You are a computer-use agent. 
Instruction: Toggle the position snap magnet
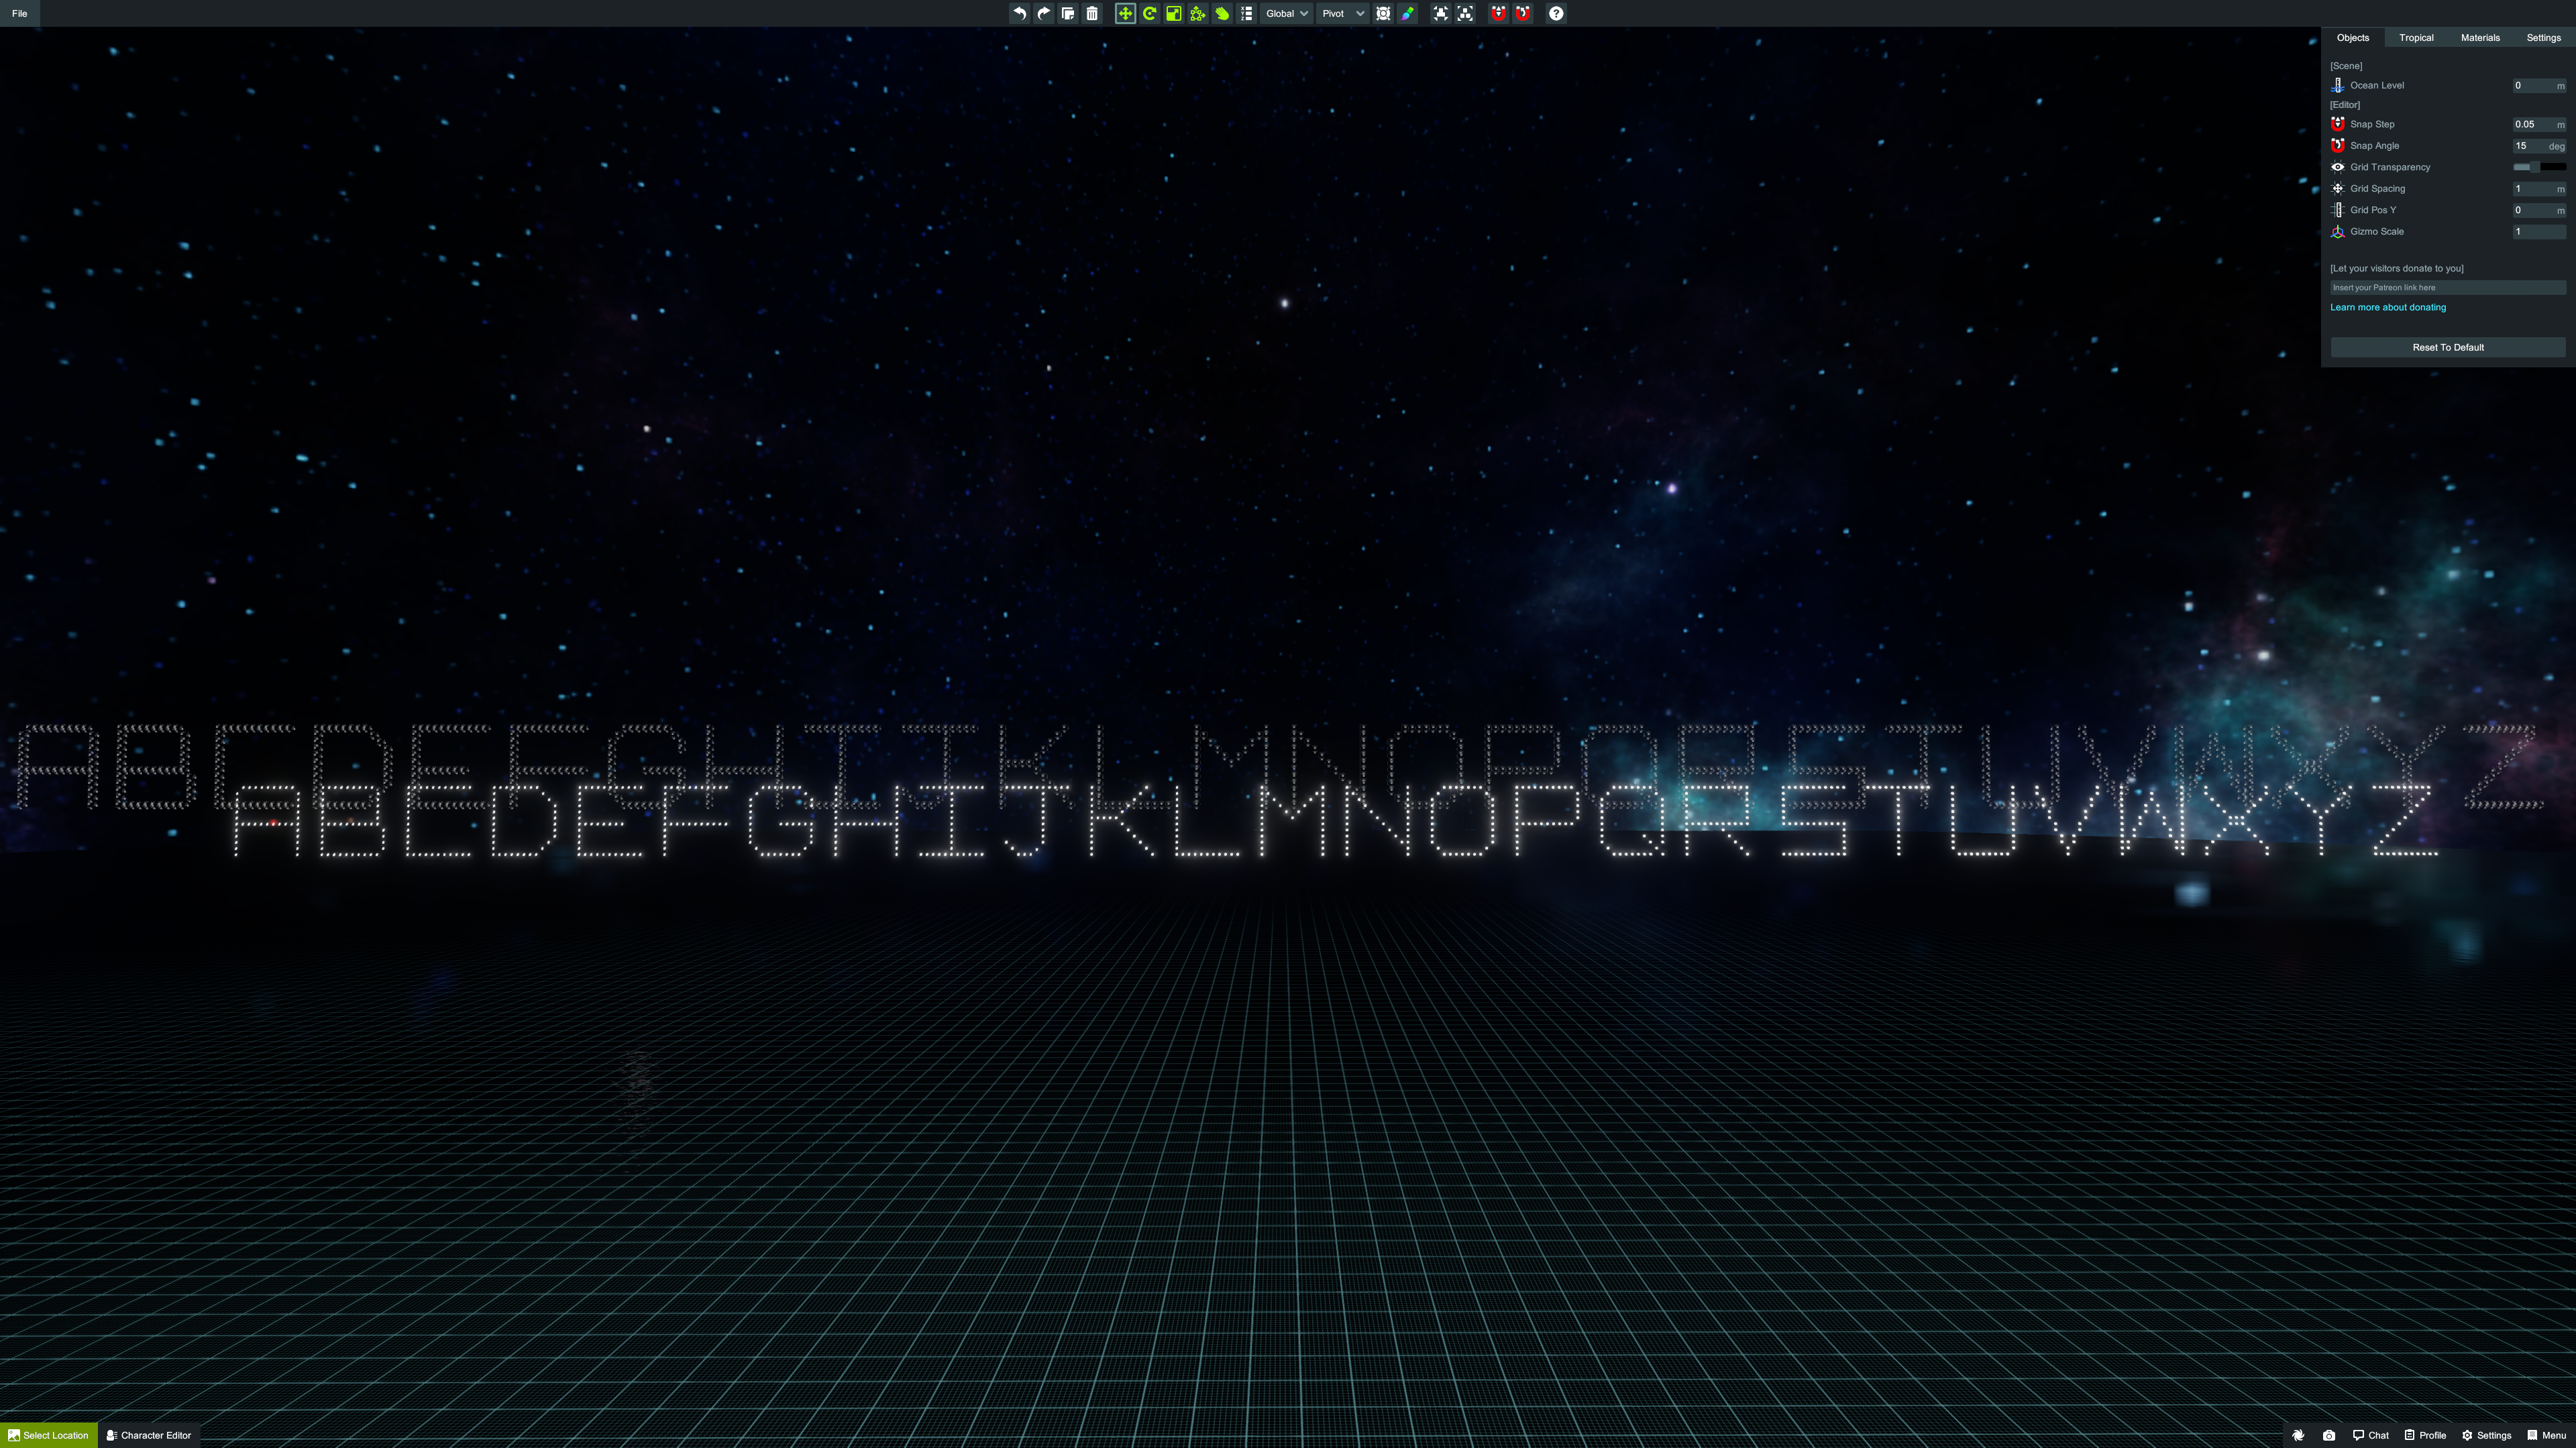tap(1498, 13)
